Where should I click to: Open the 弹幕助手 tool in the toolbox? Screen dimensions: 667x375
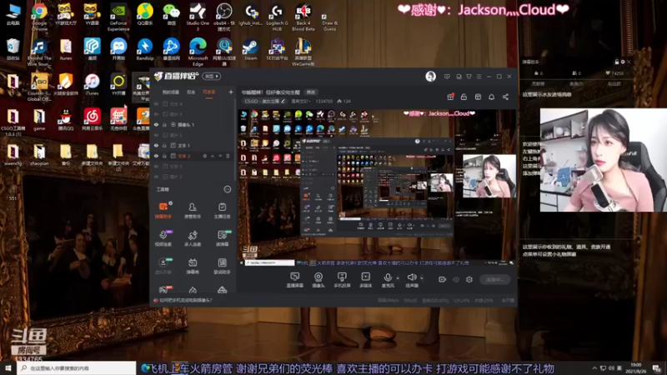tap(163, 211)
